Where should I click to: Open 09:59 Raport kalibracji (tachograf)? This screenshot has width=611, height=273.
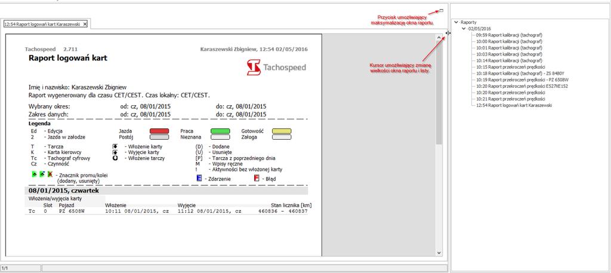(509, 35)
